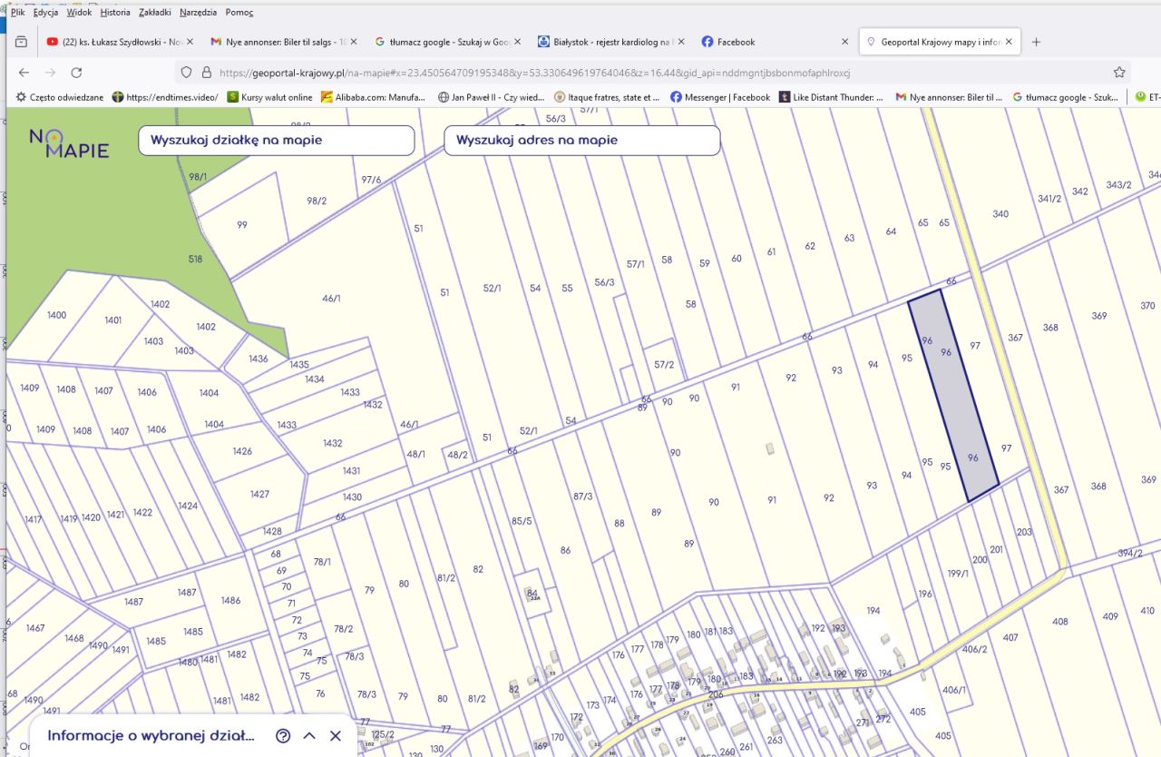
Task: Select parcel labelled 194 beside parcel 196
Action: pos(873,610)
